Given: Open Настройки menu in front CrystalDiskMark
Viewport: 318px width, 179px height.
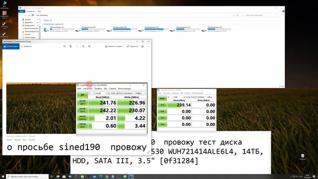Looking at the screenshot, I should coord(87,89).
